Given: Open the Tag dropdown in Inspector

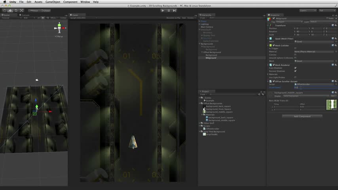Looking at the screenshot, I should [x=289, y=22].
